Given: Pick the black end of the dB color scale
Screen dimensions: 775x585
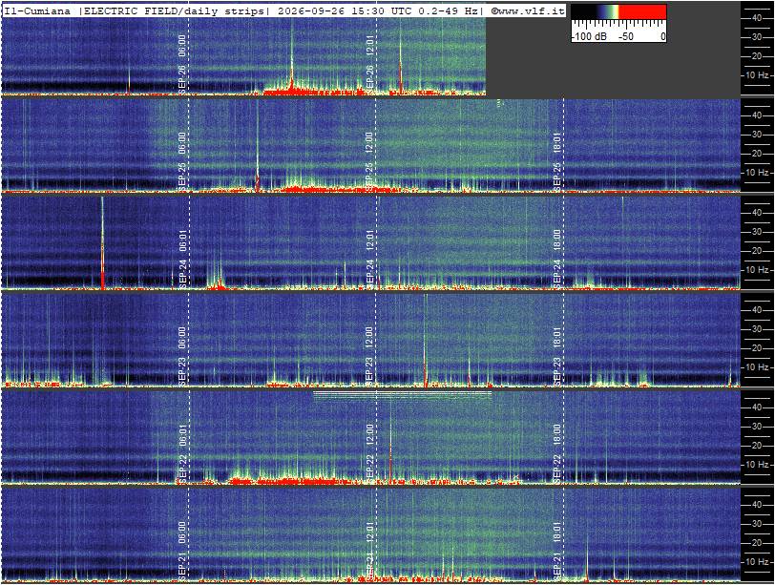Looking at the screenshot, I should (583, 11).
